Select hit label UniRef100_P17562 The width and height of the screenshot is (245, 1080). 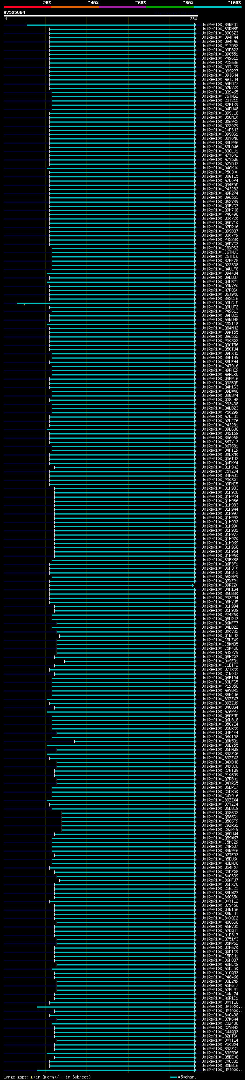coord(220,46)
